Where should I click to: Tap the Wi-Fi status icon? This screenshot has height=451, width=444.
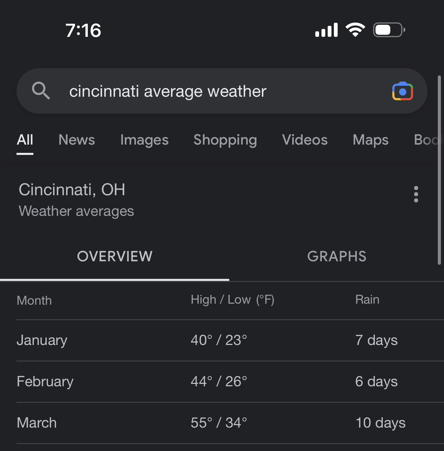pyautogui.click(x=356, y=30)
